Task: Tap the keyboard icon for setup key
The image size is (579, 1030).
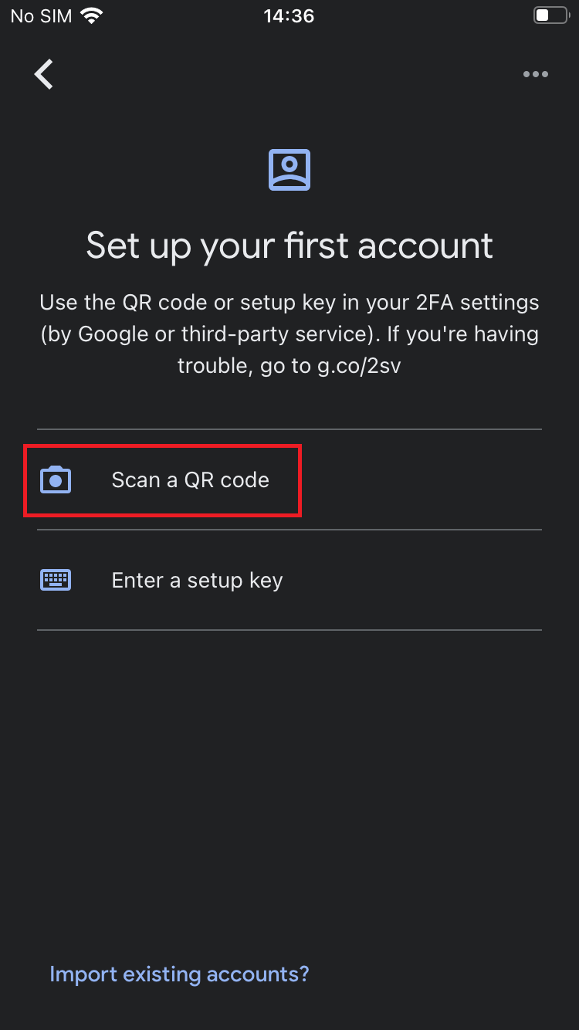Action: [56, 580]
